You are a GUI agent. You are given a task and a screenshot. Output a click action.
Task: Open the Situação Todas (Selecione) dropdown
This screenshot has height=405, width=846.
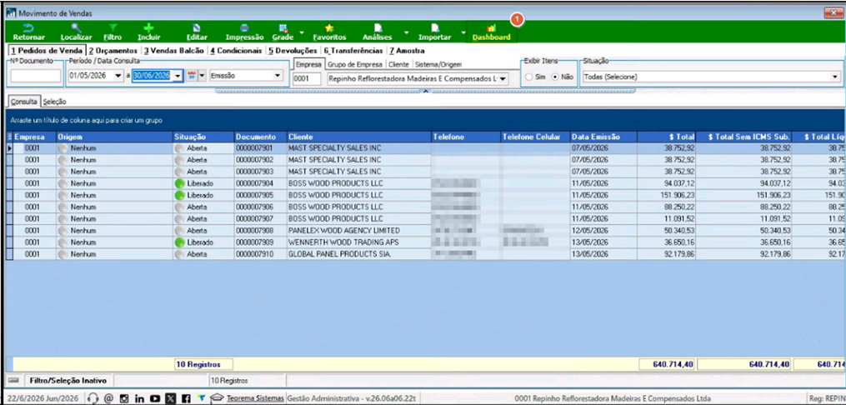click(834, 77)
